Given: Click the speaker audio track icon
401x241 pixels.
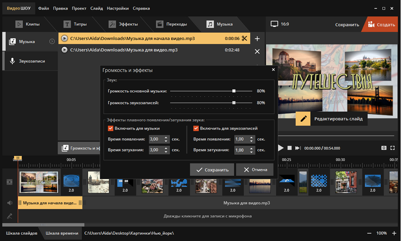Looking at the screenshot, I should (x=10, y=203).
